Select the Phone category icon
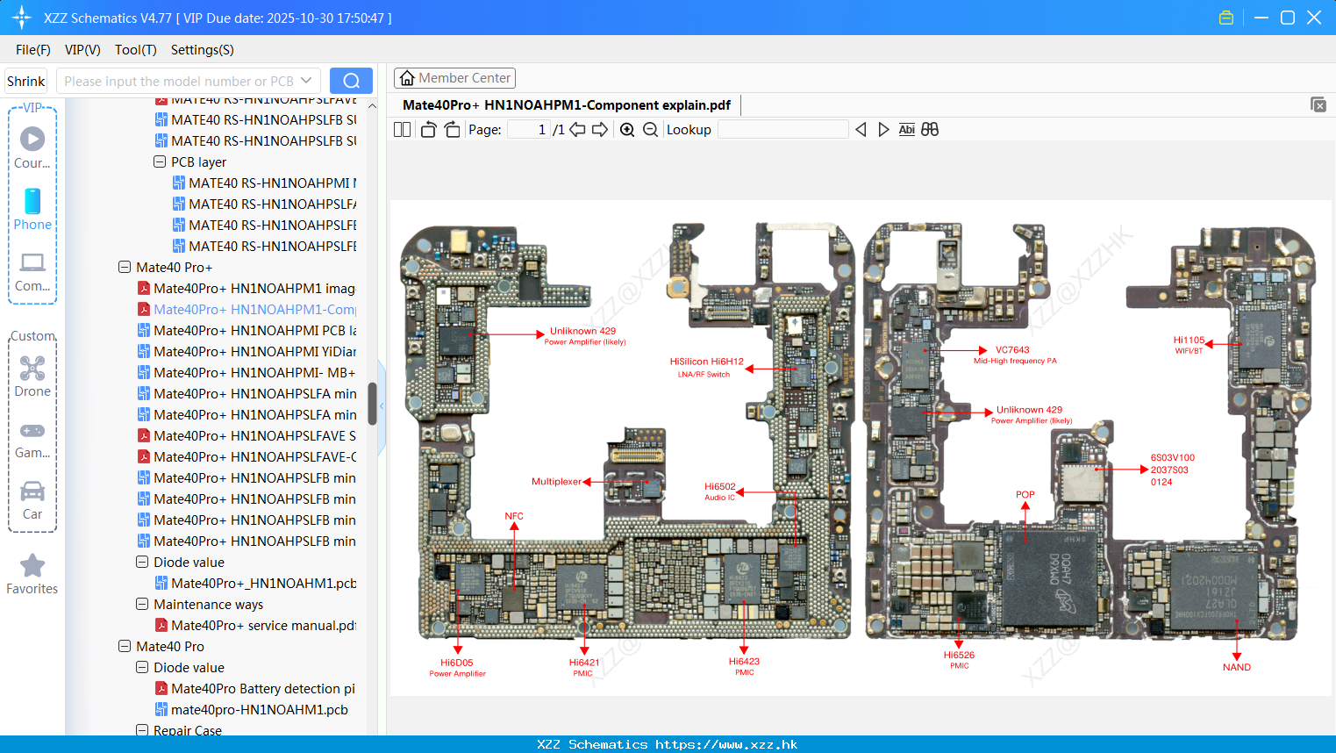The height and width of the screenshot is (753, 1336). [32, 209]
